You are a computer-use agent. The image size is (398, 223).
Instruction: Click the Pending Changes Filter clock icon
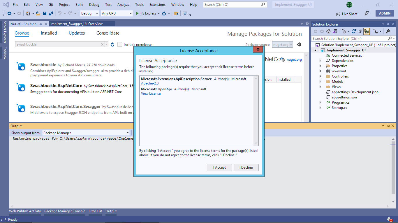(x=344, y=31)
